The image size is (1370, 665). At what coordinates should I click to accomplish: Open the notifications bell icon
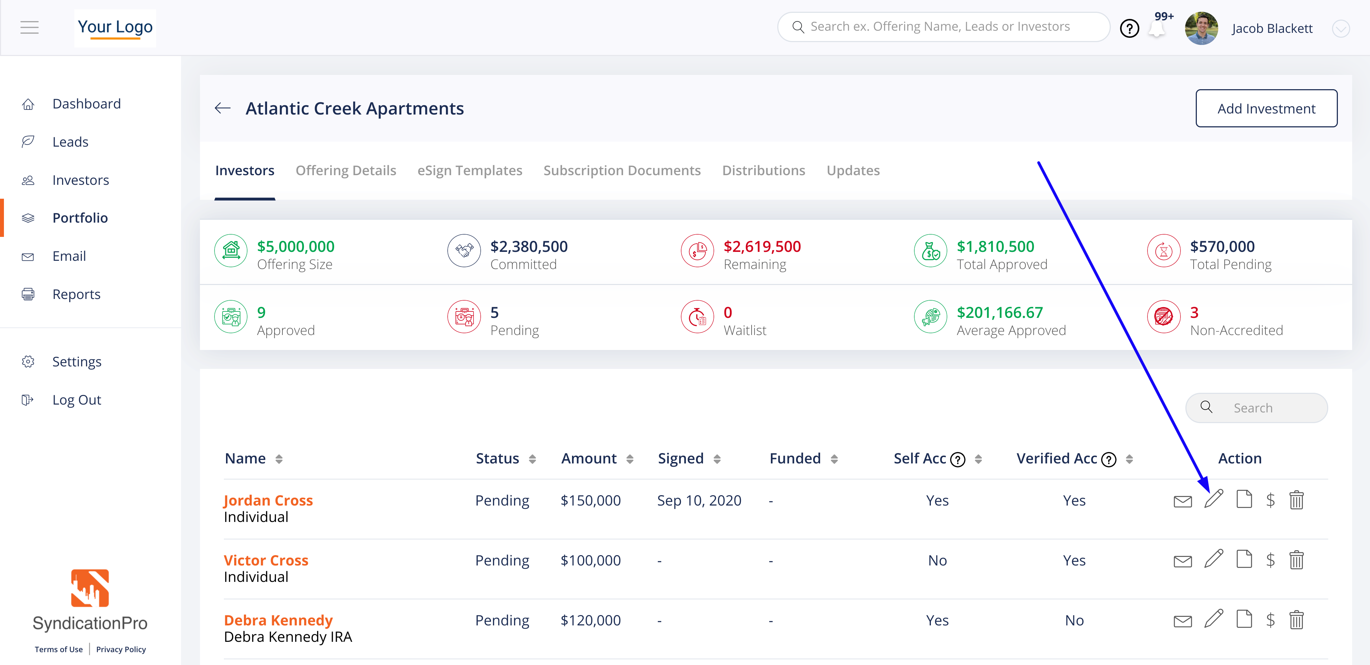pos(1156,29)
